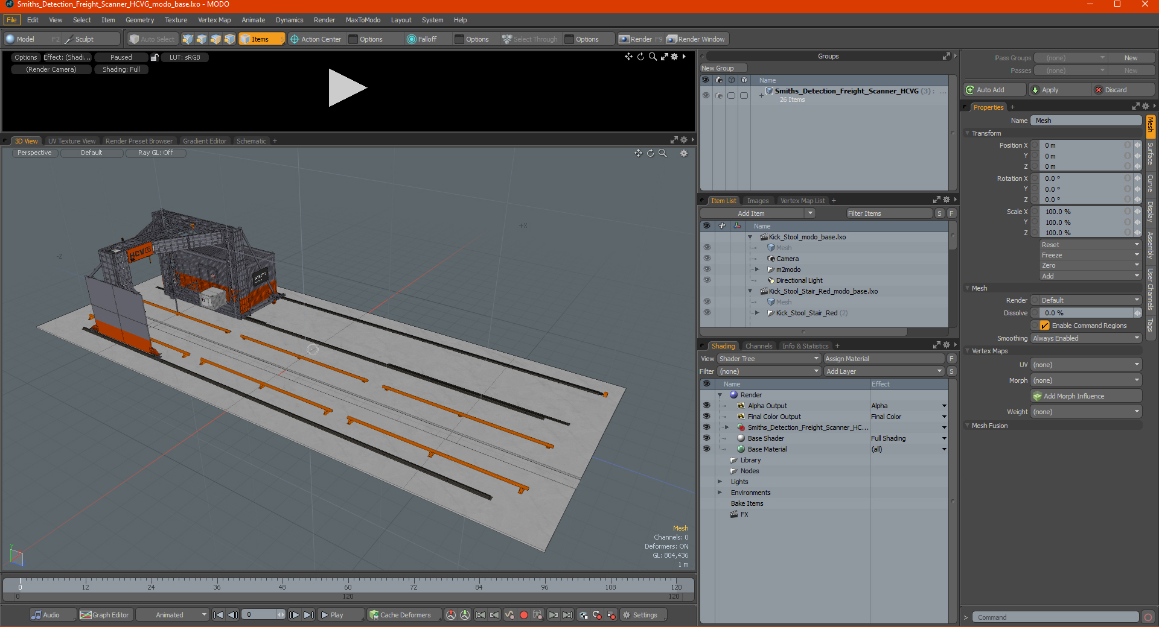The image size is (1159, 627).
Task: Click frame 60 on the timeline
Action: click(348, 587)
